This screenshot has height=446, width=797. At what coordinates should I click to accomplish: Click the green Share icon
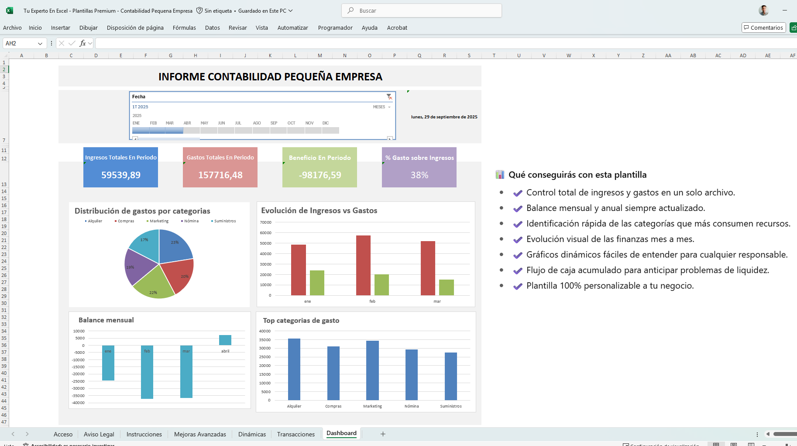click(x=794, y=28)
